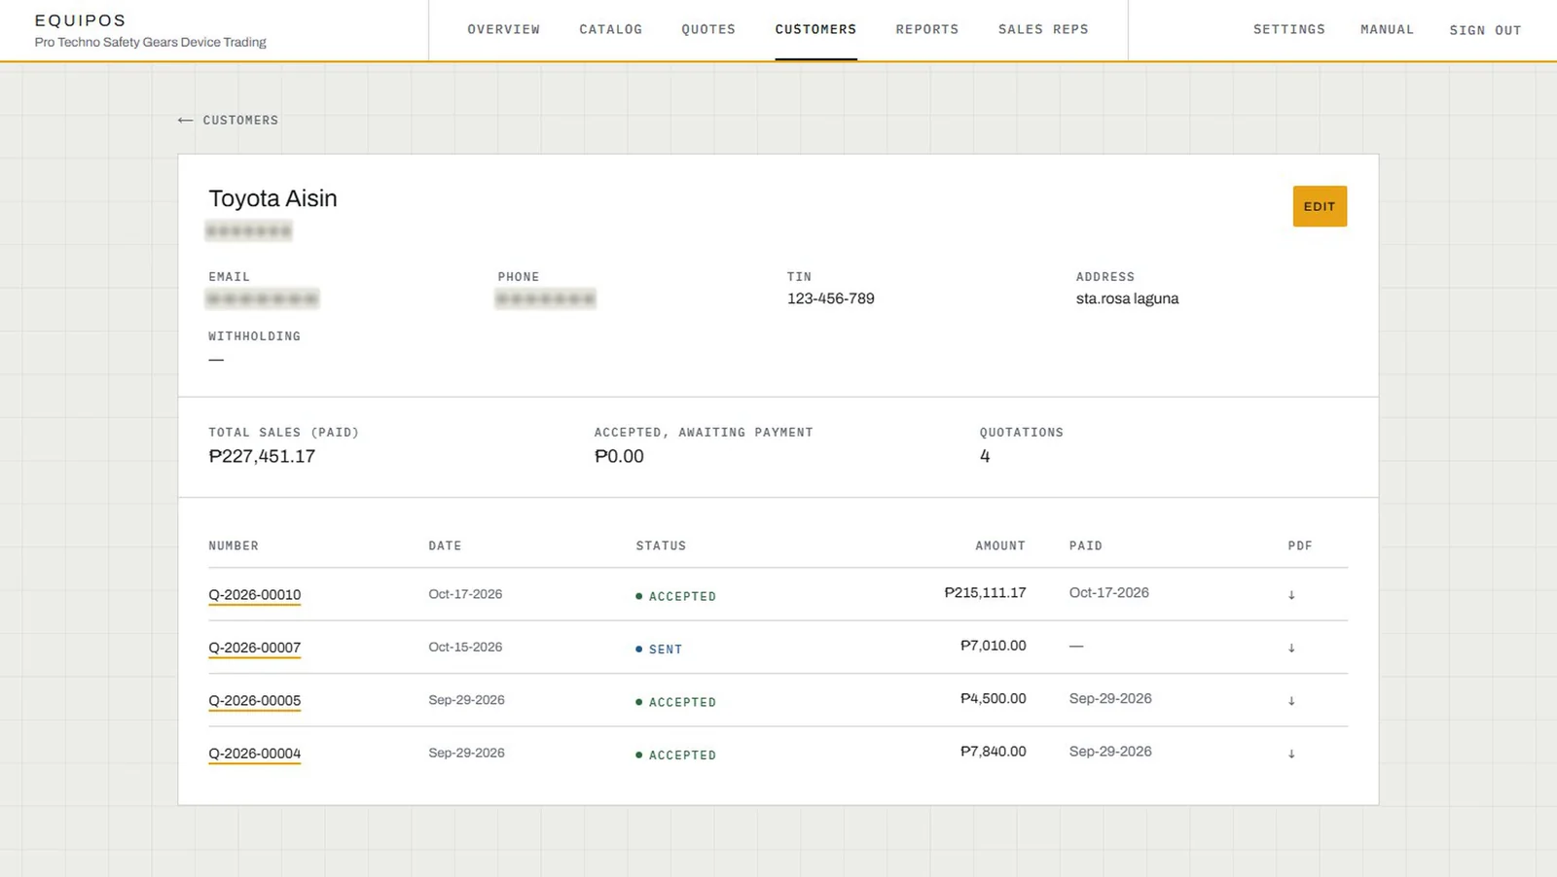Download PDF for quote Q-2026-00005

(x=1291, y=701)
